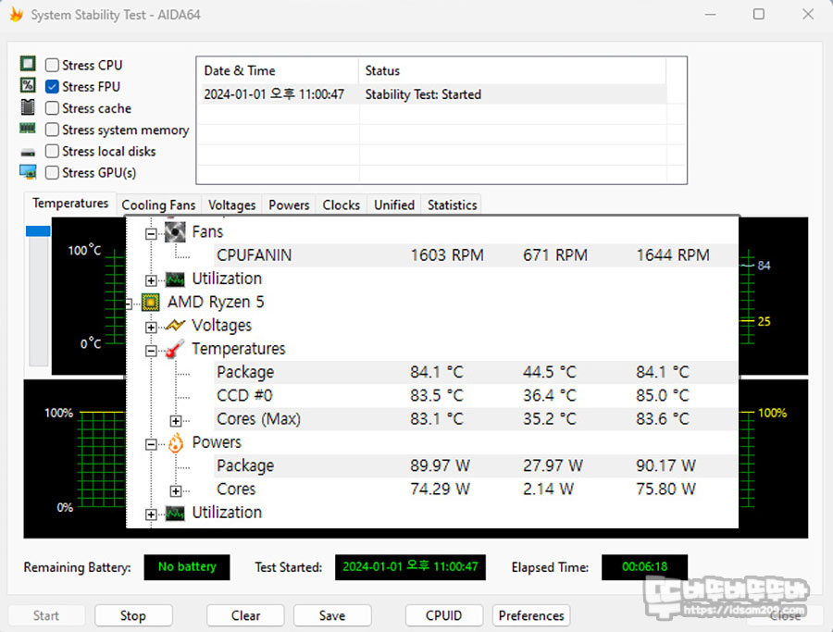Click the 85.0 °C CCD #0 maximum value

tap(663, 396)
